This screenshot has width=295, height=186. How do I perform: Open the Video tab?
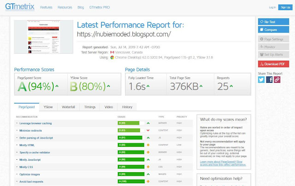click(109, 107)
